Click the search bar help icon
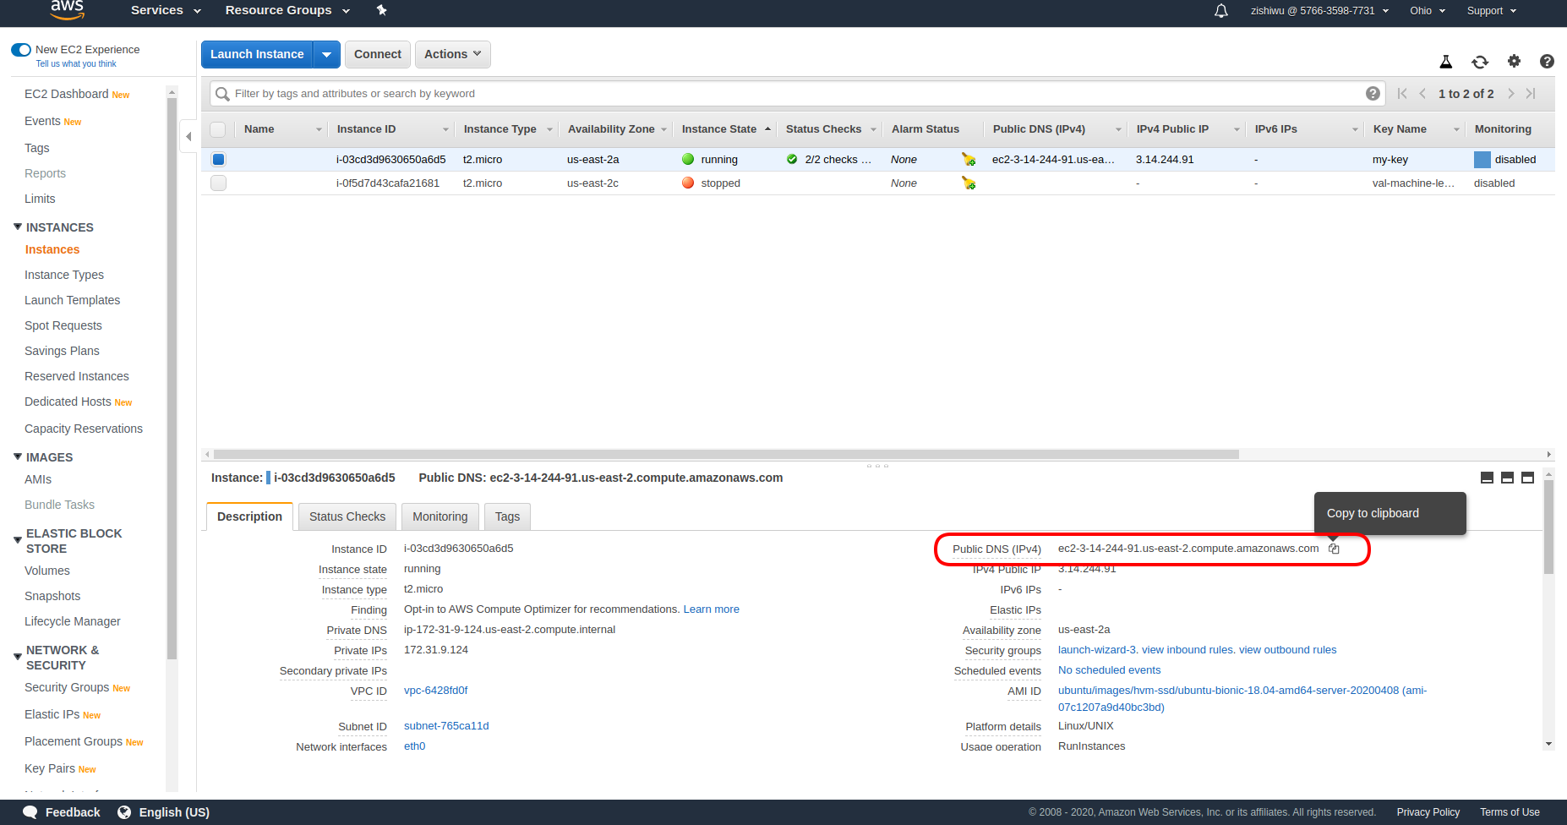The width and height of the screenshot is (1567, 825). (x=1373, y=93)
